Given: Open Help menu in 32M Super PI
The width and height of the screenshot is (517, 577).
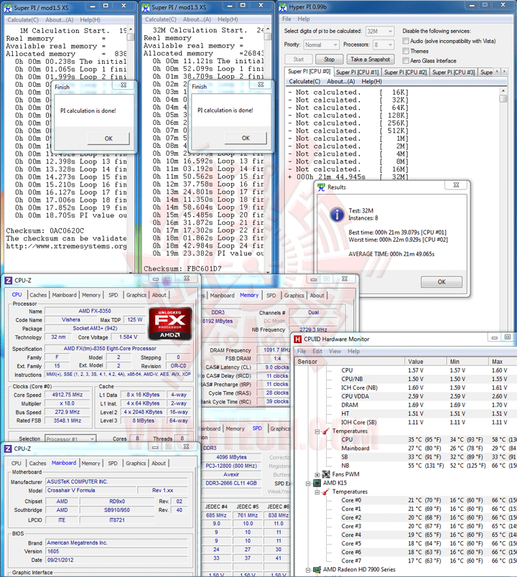Looking at the screenshot, I should coord(228,19).
